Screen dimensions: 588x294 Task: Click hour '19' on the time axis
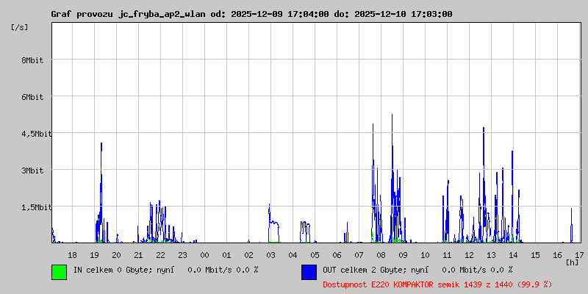(x=95, y=255)
